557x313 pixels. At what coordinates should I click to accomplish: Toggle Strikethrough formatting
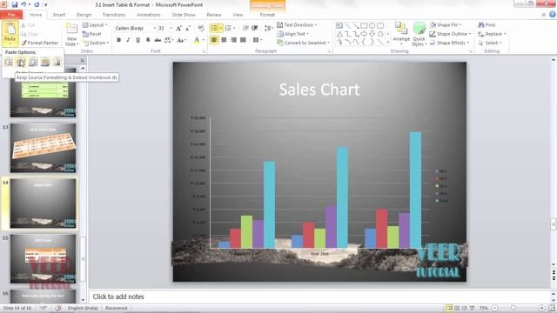point(158,40)
